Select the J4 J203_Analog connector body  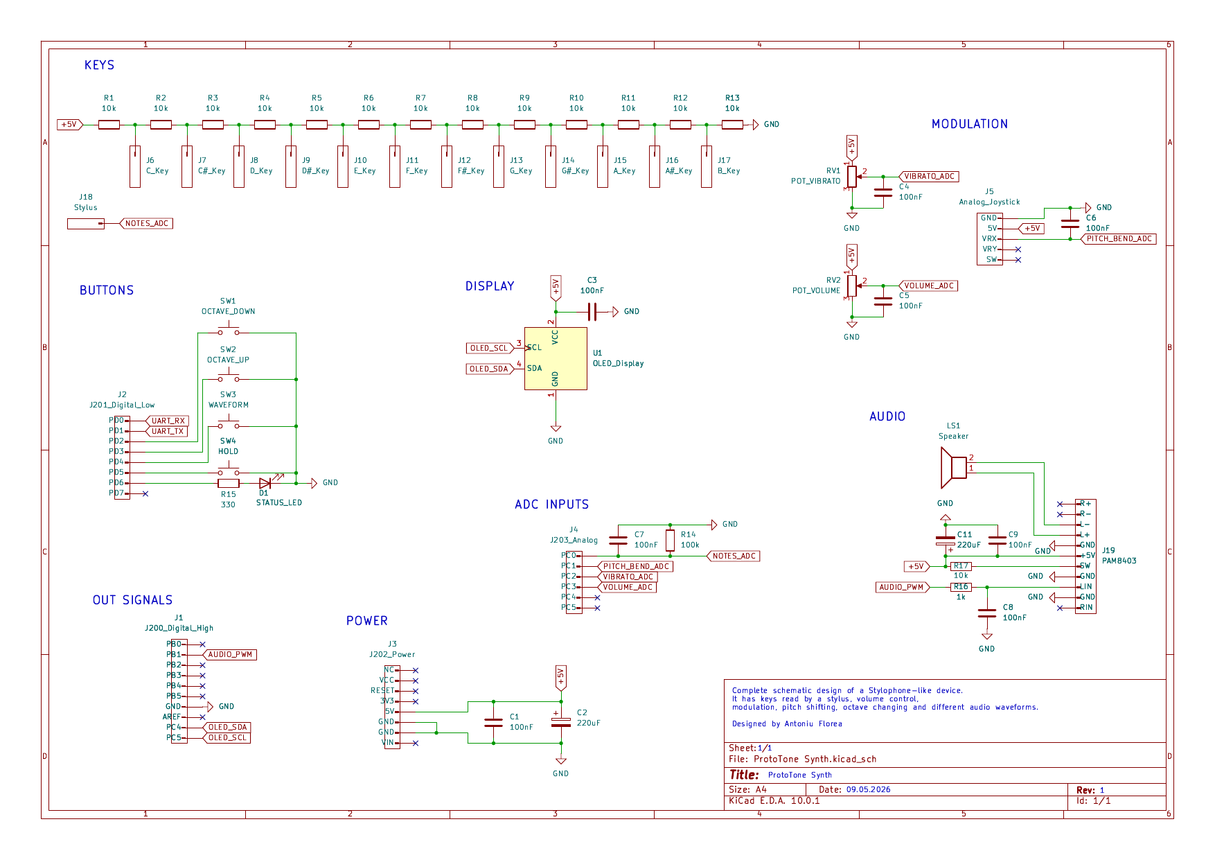(x=574, y=582)
